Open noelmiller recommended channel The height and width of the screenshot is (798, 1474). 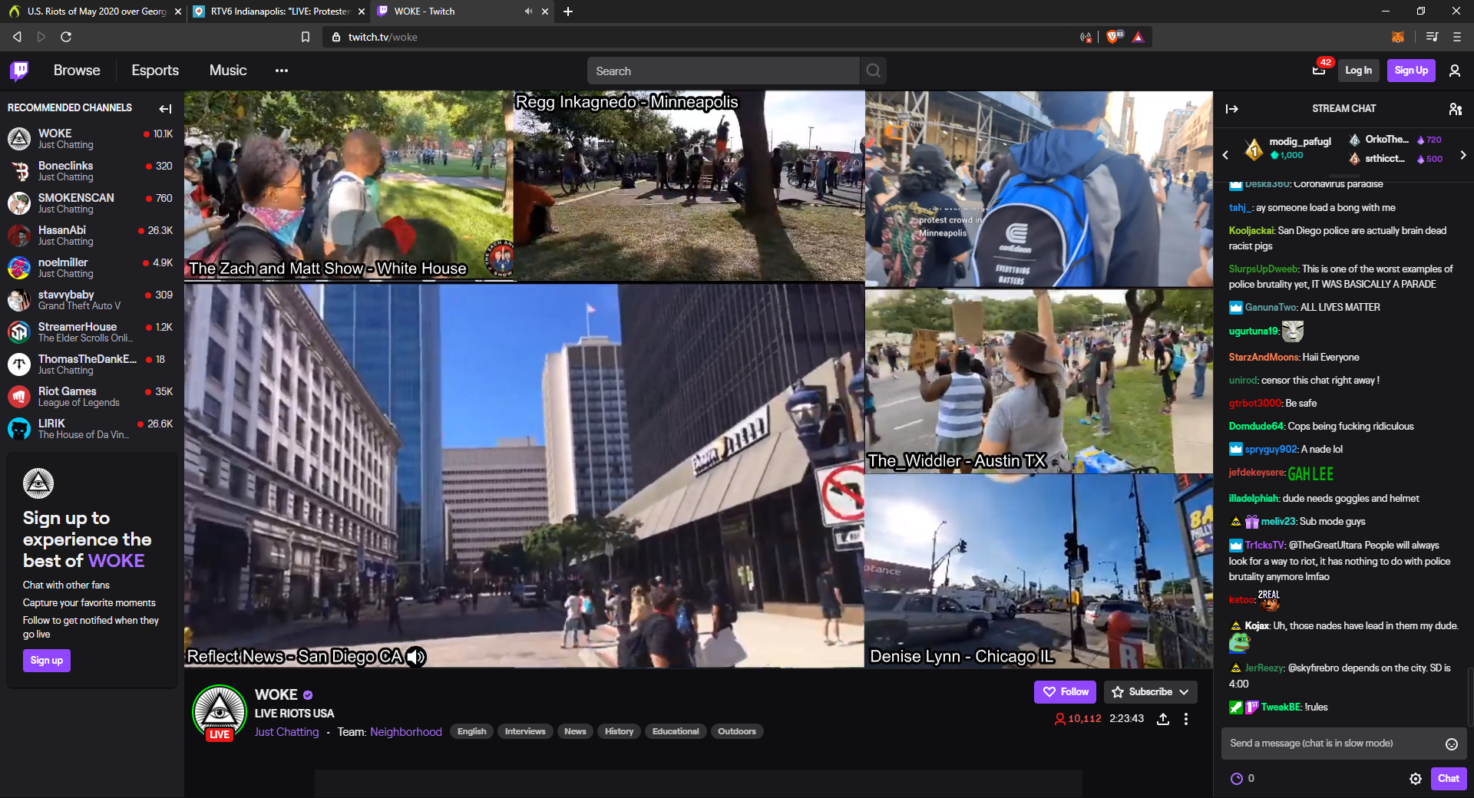(x=91, y=268)
